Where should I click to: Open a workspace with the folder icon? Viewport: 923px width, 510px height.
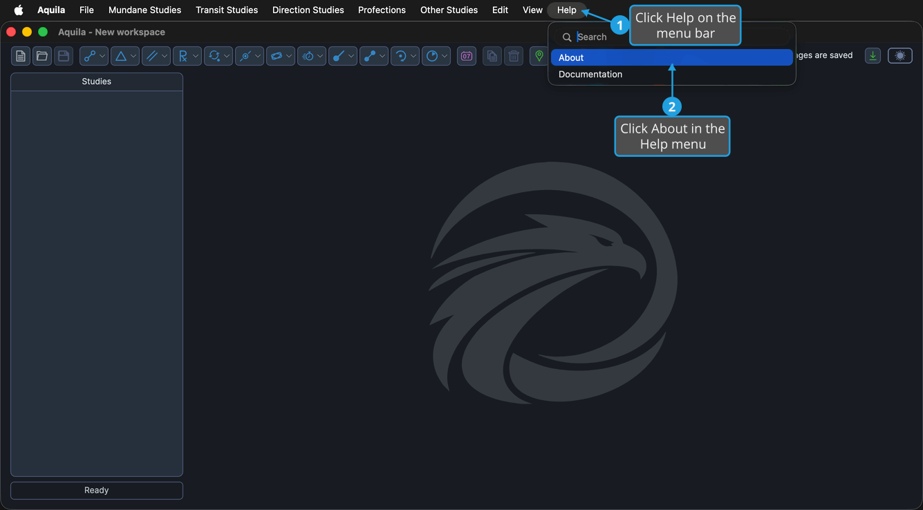pos(42,56)
